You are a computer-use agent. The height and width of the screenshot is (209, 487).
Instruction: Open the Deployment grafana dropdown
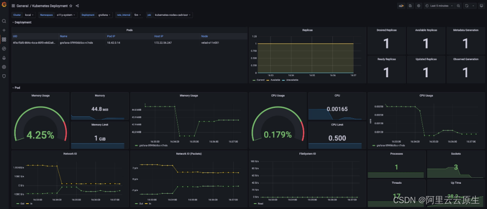105,14
